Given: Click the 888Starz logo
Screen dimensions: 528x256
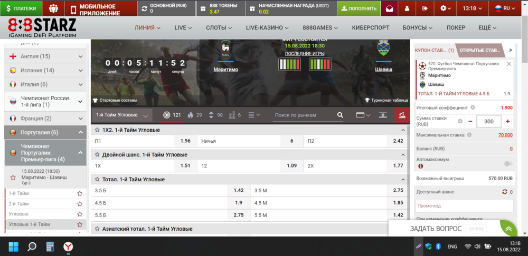Looking at the screenshot, I should (42, 27).
